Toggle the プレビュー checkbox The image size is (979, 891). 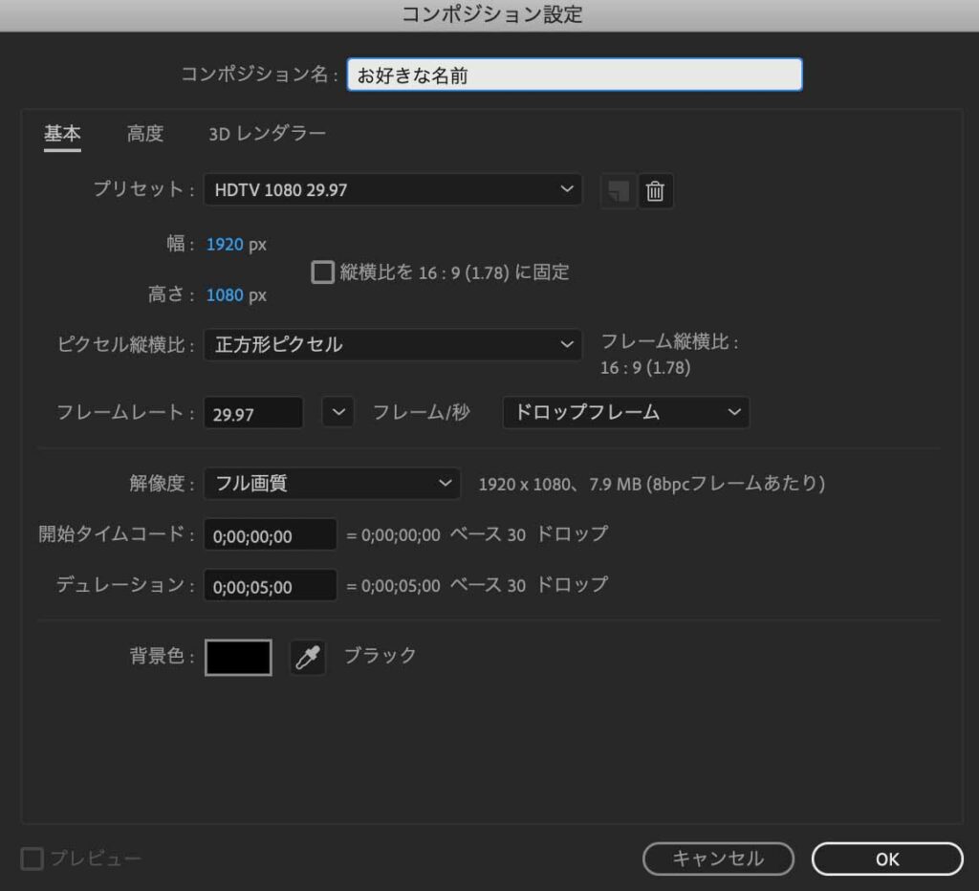33,858
